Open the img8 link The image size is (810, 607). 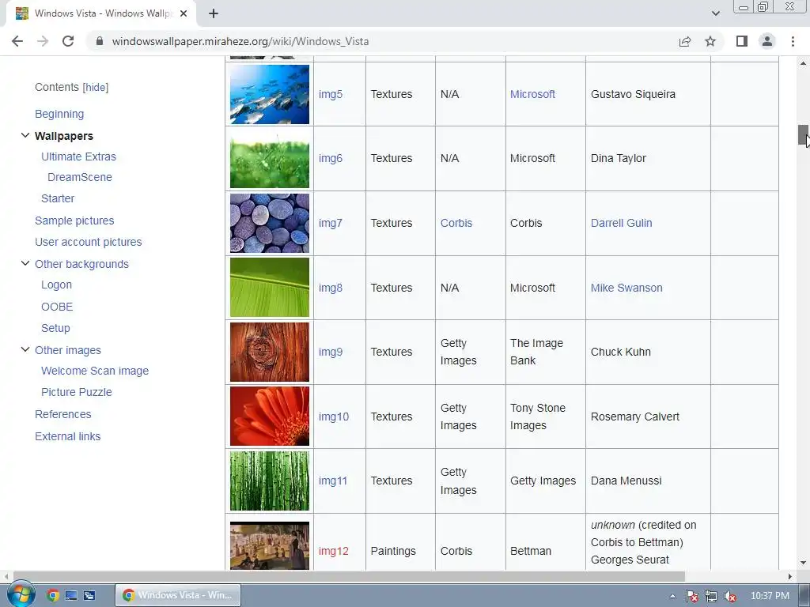(x=331, y=288)
